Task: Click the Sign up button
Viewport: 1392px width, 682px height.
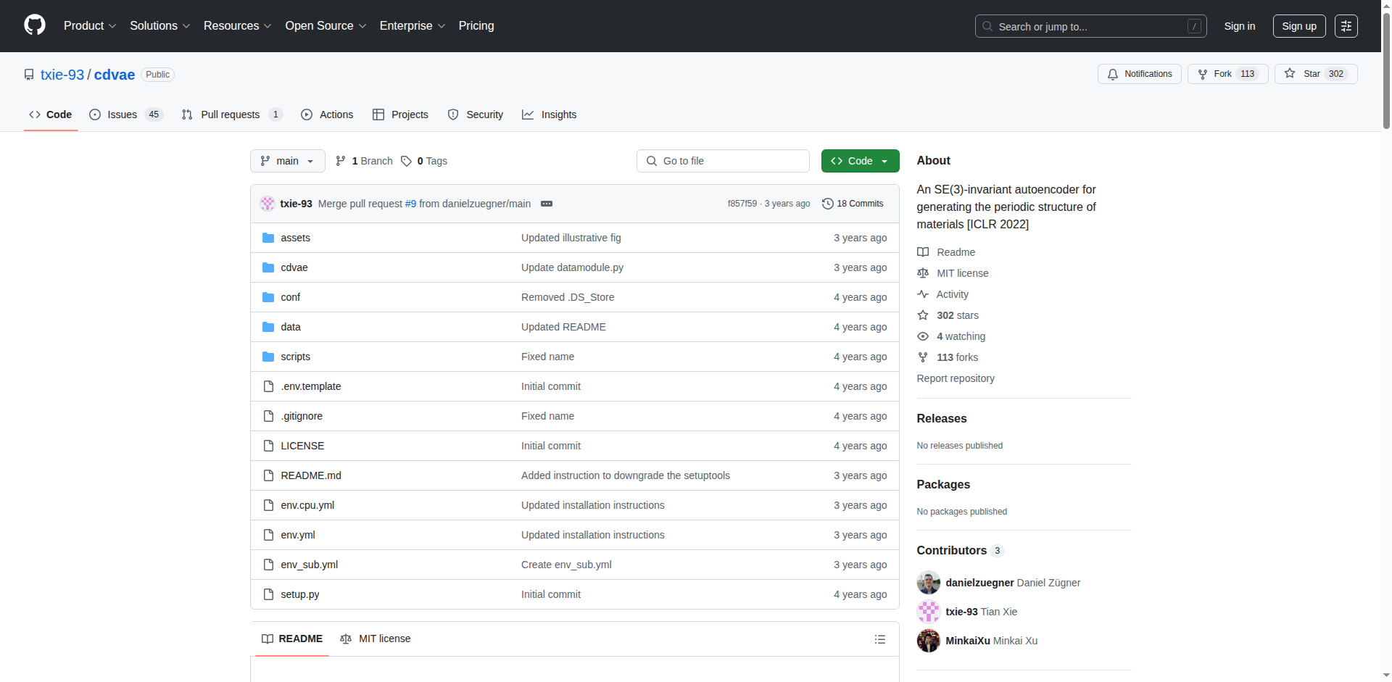Action: click(x=1299, y=26)
